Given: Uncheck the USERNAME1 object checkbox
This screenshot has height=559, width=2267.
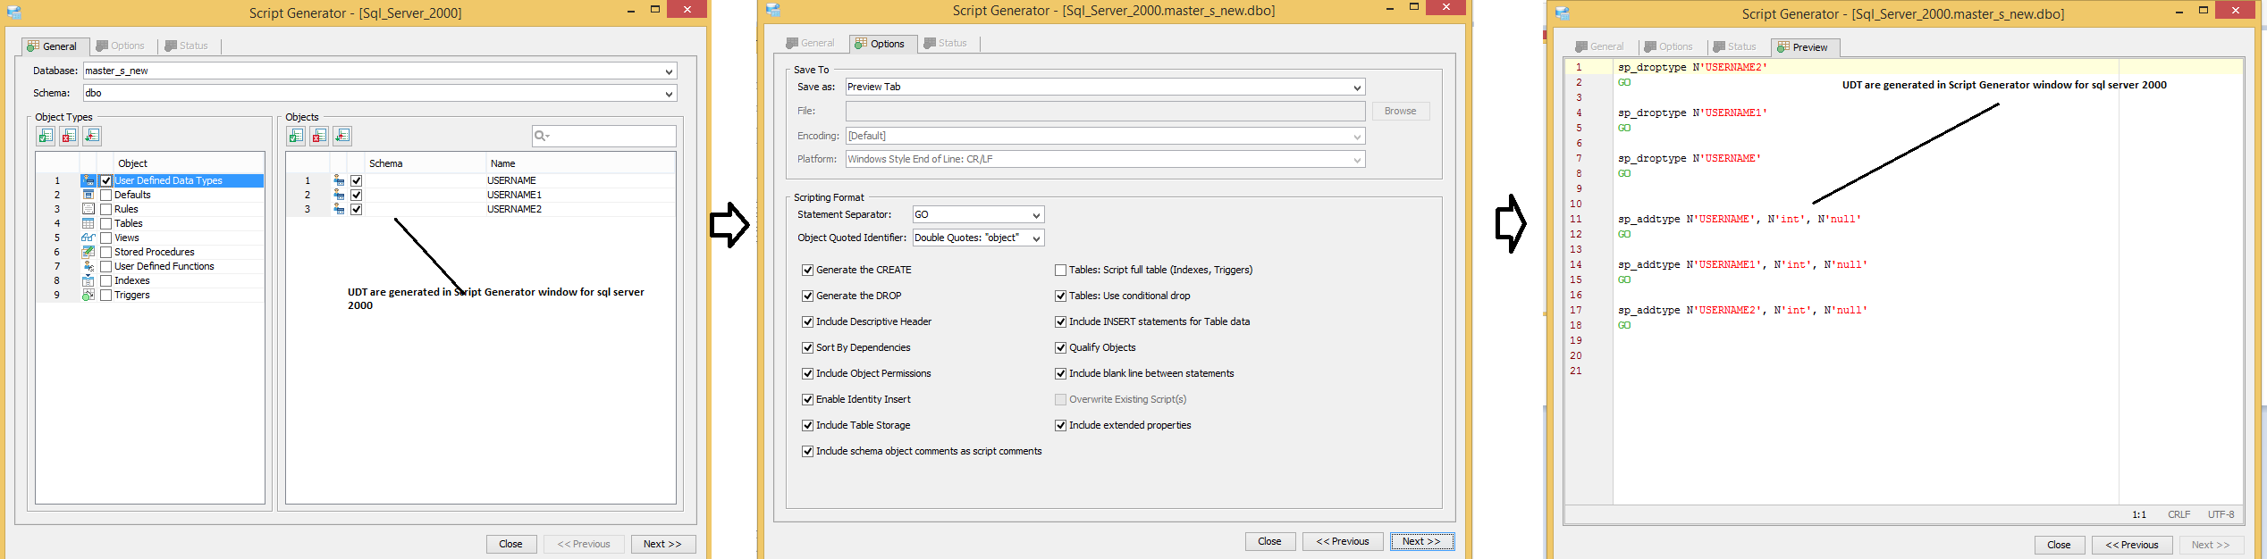Looking at the screenshot, I should coord(357,195).
